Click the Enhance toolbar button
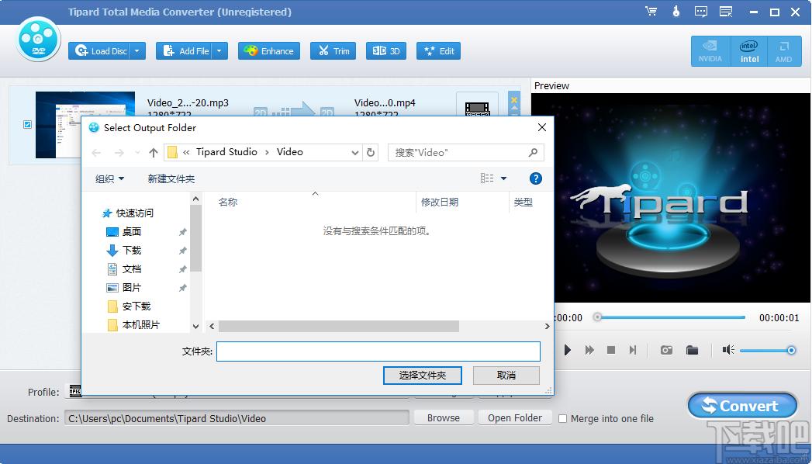 tap(268, 51)
